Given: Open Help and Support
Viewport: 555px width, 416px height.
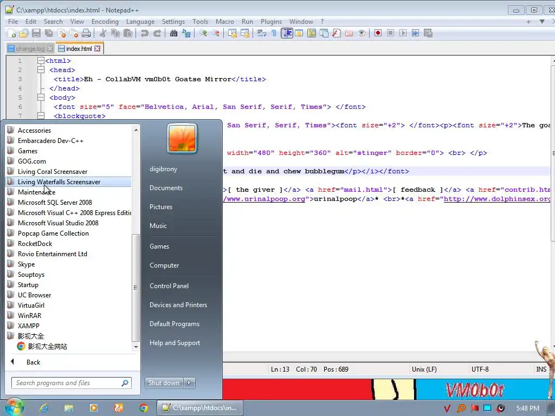Looking at the screenshot, I should pos(175,343).
